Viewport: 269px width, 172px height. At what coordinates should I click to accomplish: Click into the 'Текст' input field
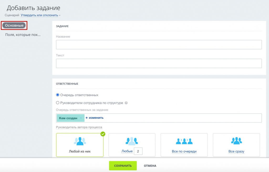point(159,63)
